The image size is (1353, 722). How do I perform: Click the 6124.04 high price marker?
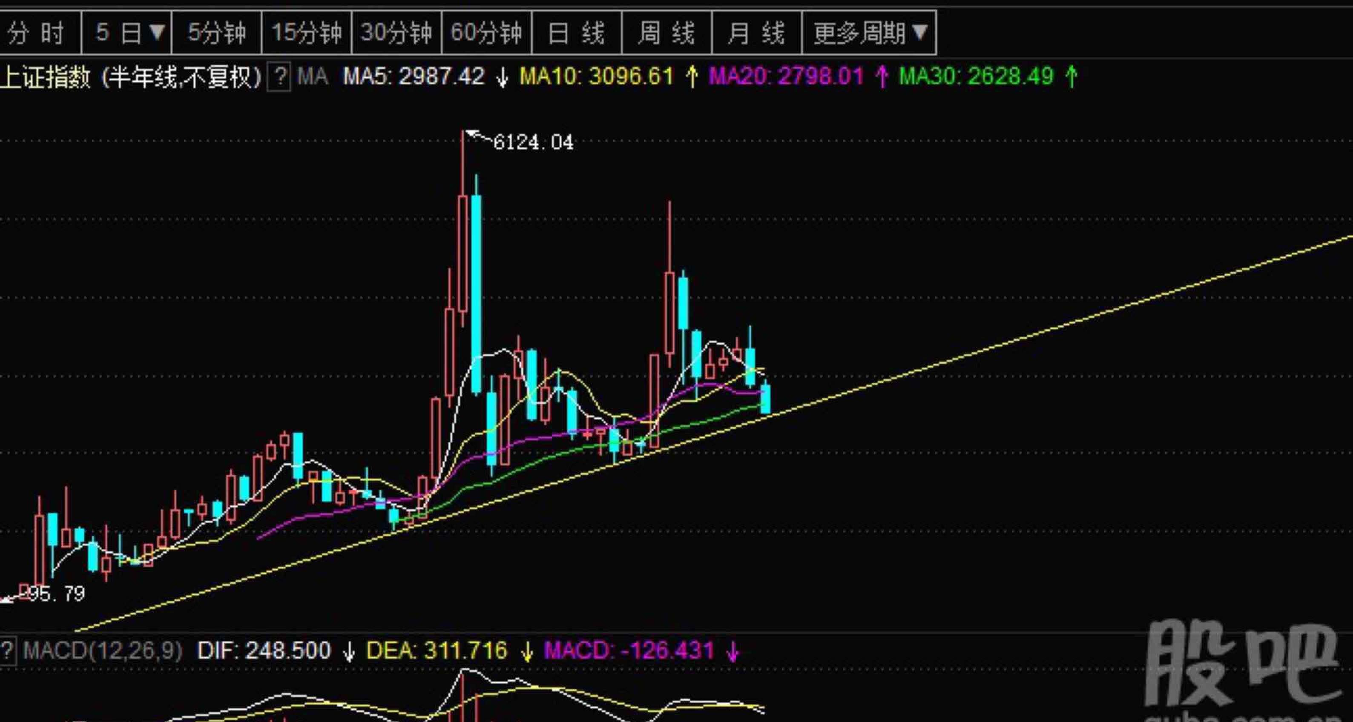coord(533,142)
